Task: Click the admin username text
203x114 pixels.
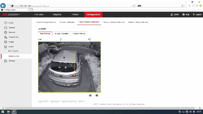Action: [x=176, y=15]
